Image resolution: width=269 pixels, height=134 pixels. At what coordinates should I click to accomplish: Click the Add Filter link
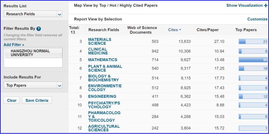[x=14, y=45]
